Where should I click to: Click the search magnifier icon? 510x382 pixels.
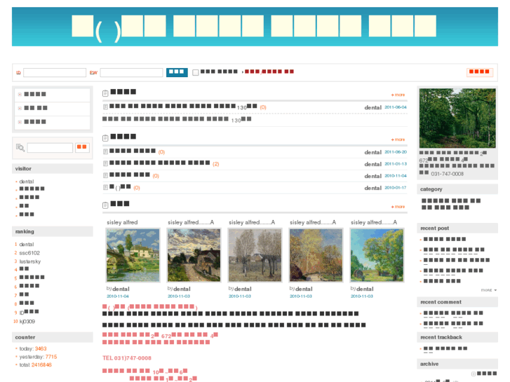(20, 148)
